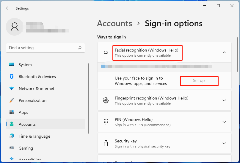Click Security key title
The height and width of the screenshot is (163, 240).
click(126, 141)
